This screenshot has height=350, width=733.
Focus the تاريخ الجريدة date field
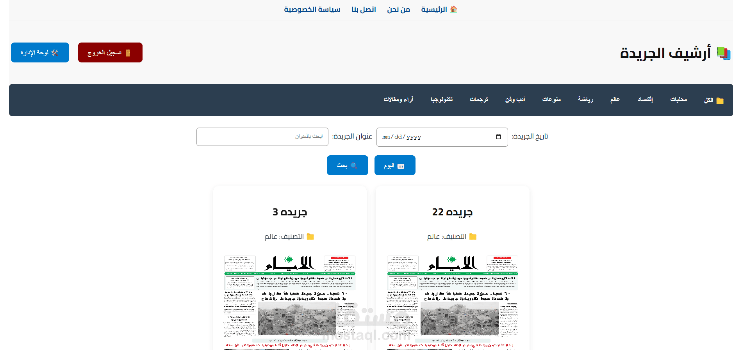(x=442, y=137)
